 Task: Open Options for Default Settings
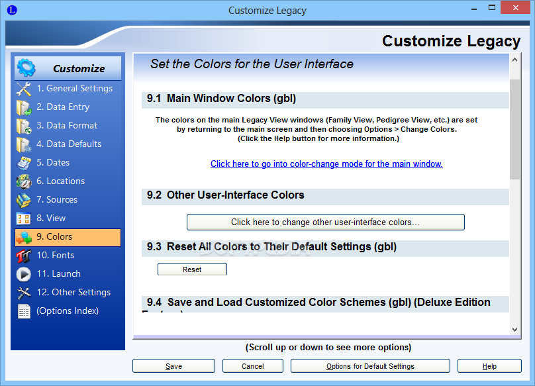[370, 366]
